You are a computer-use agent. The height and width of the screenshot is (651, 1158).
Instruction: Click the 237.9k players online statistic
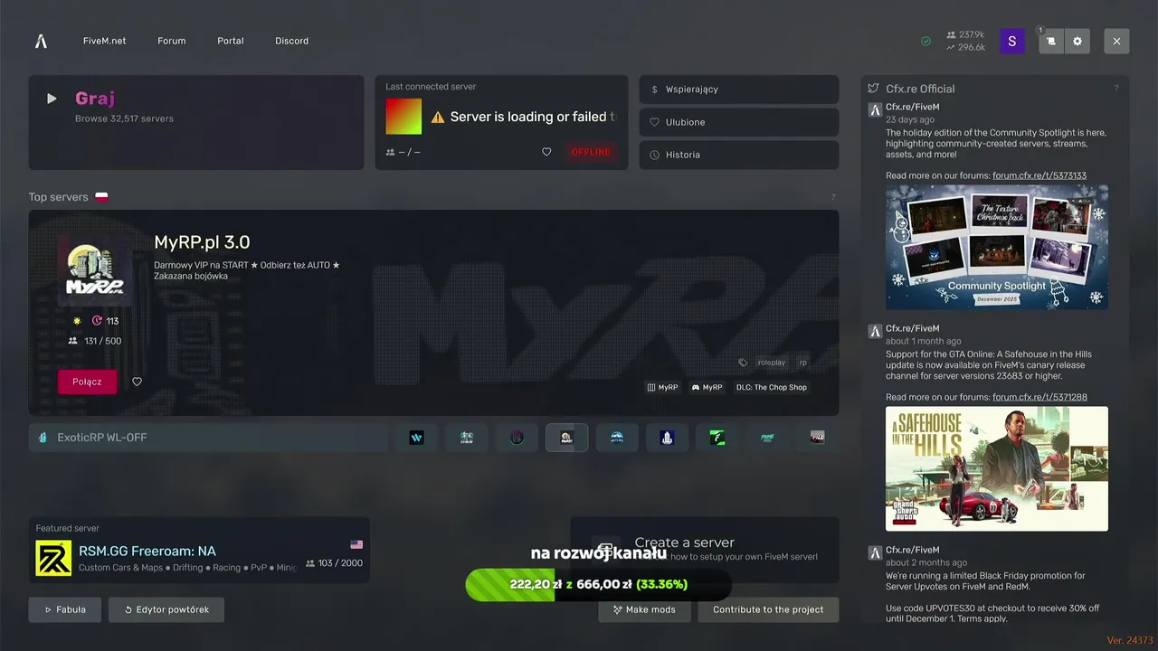[x=965, y=34]
